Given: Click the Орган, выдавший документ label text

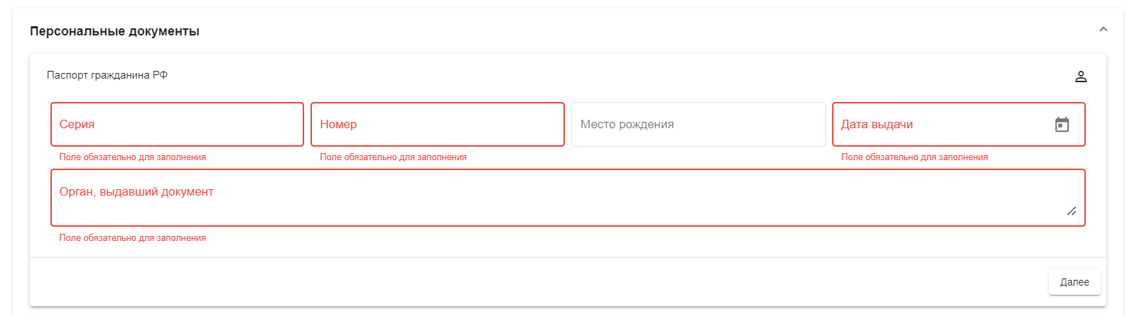Looking at the screenshot, I should [136, 192].
